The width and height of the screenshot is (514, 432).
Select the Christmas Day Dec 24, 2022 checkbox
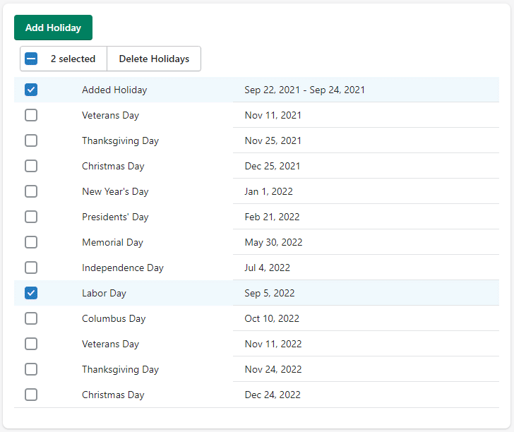click(x=31, y=395)
